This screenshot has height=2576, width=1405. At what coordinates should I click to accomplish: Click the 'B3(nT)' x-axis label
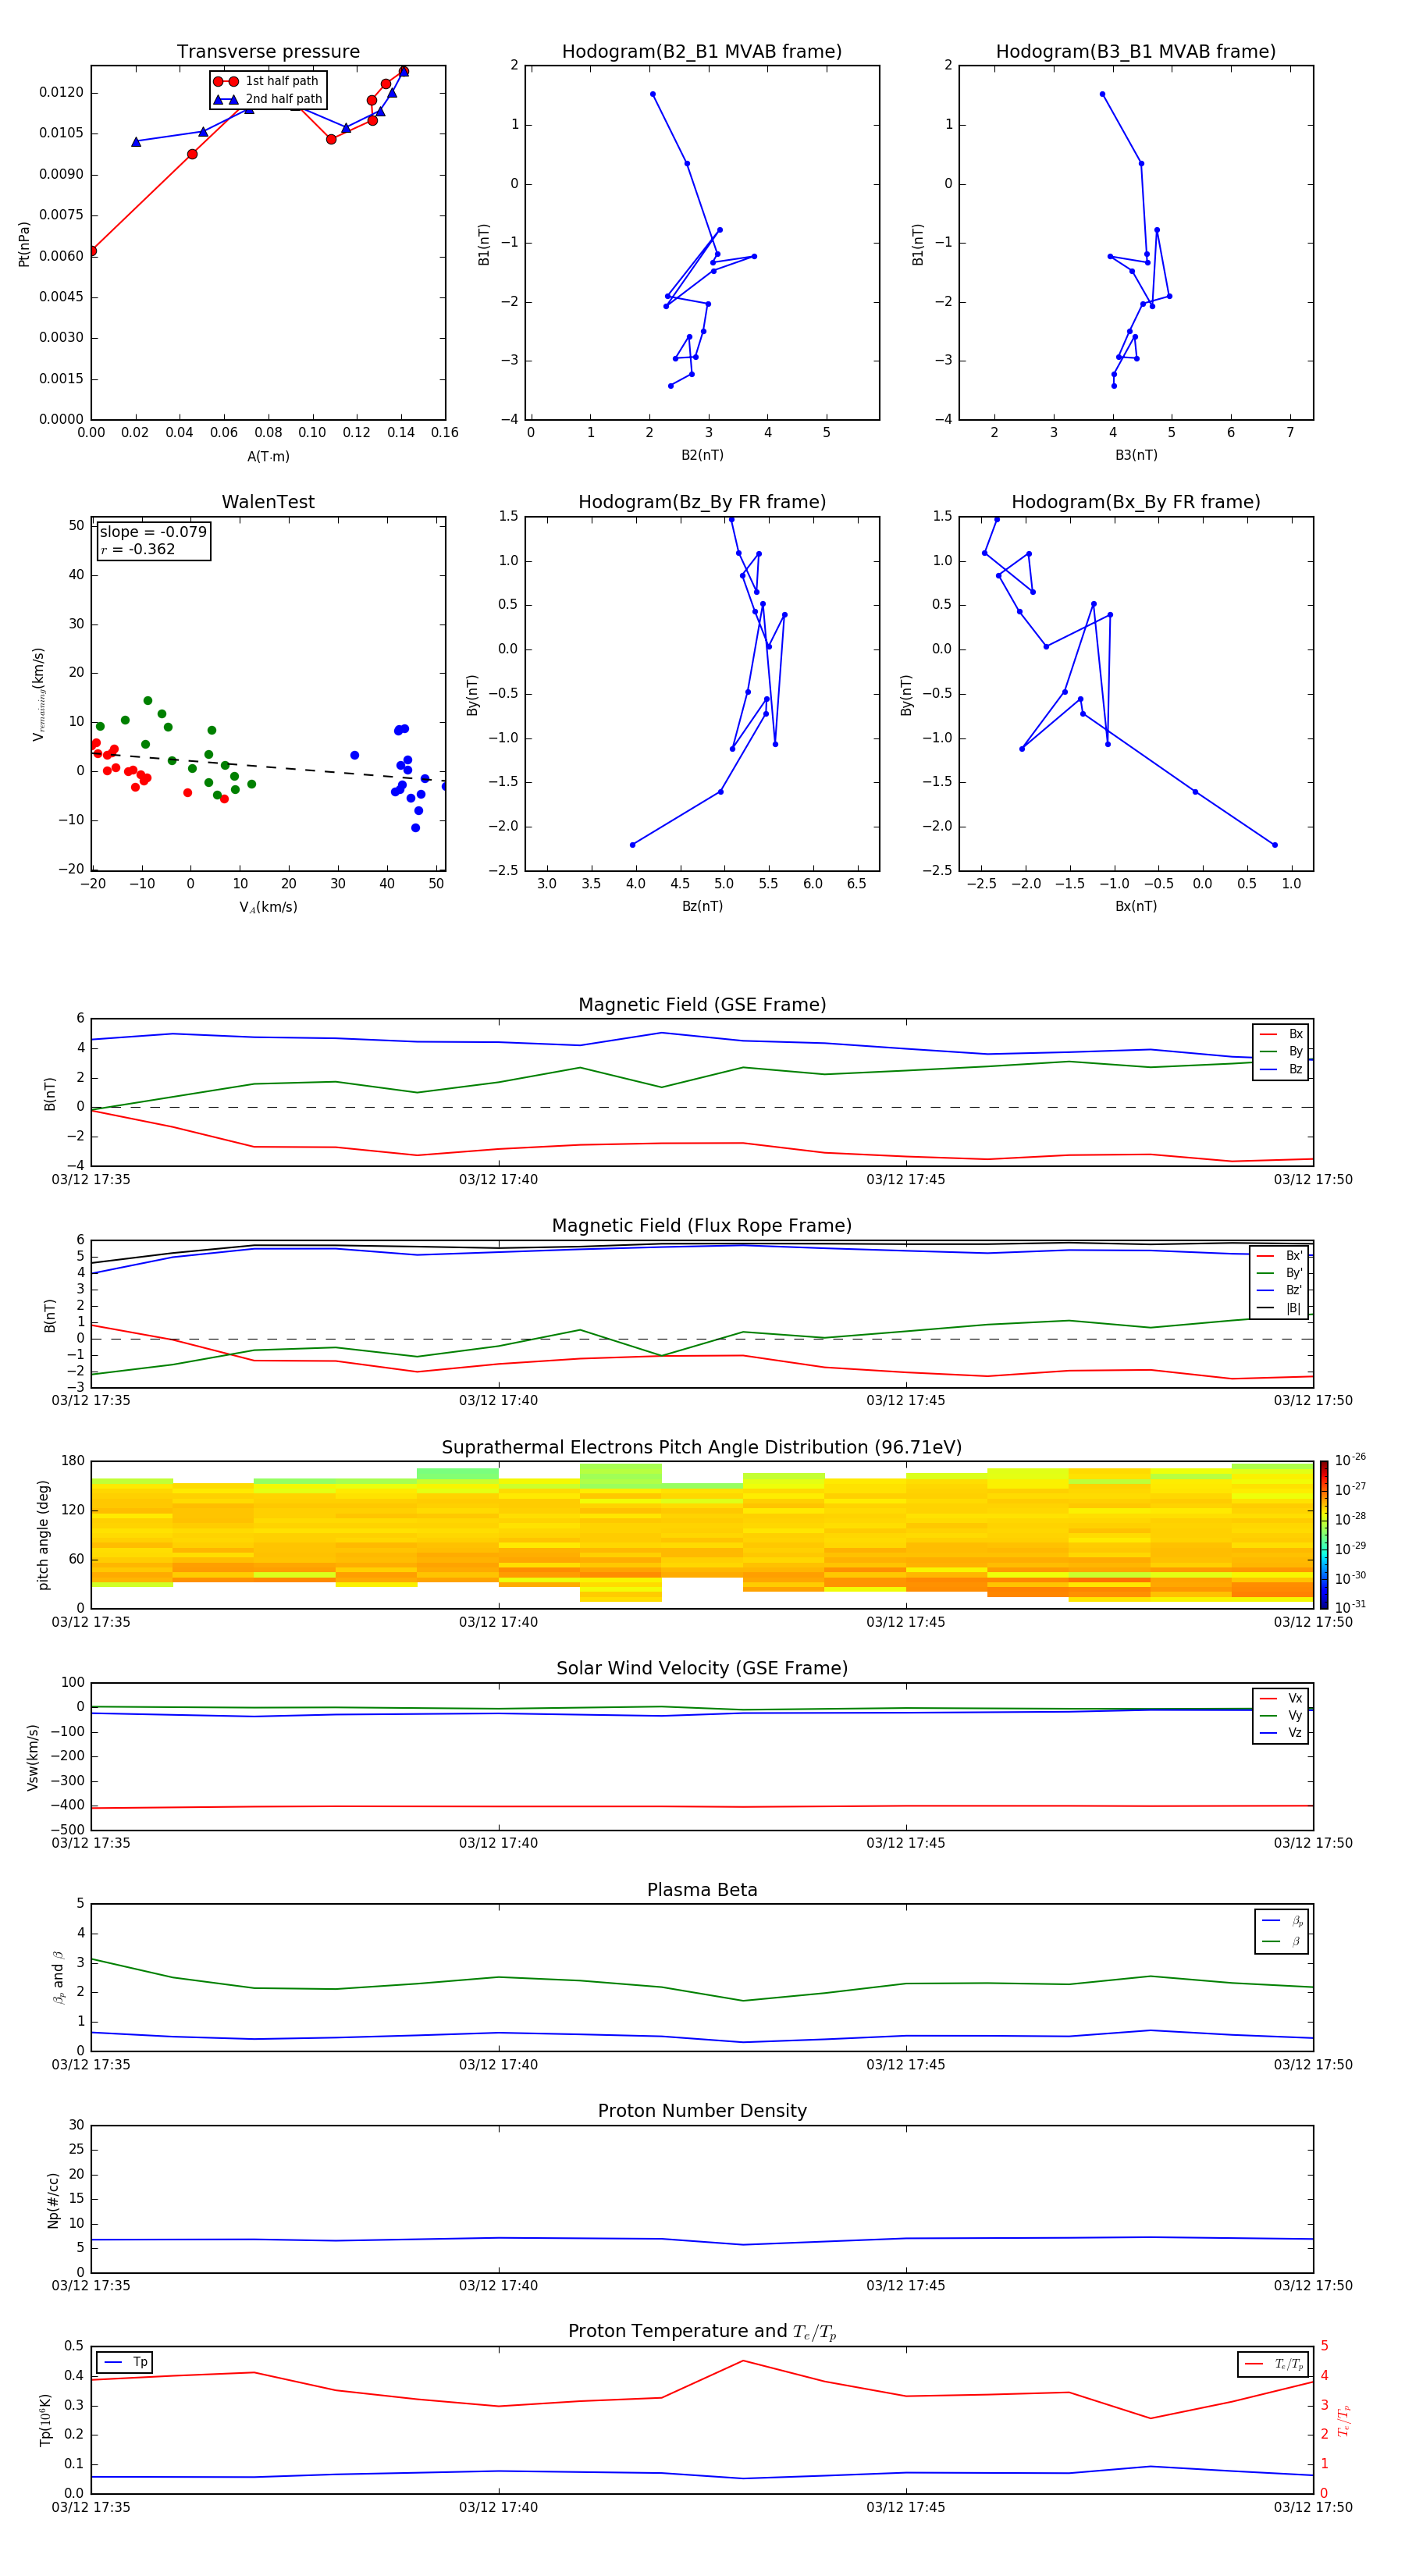[1136, 455]
